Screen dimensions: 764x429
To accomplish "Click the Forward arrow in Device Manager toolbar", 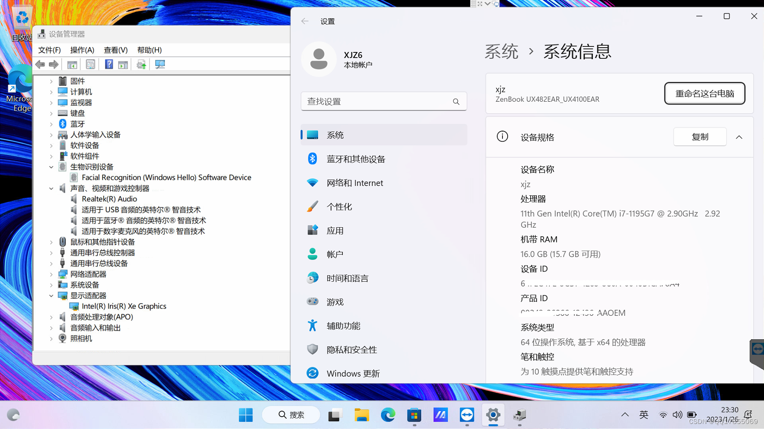I will pos(54,64).
